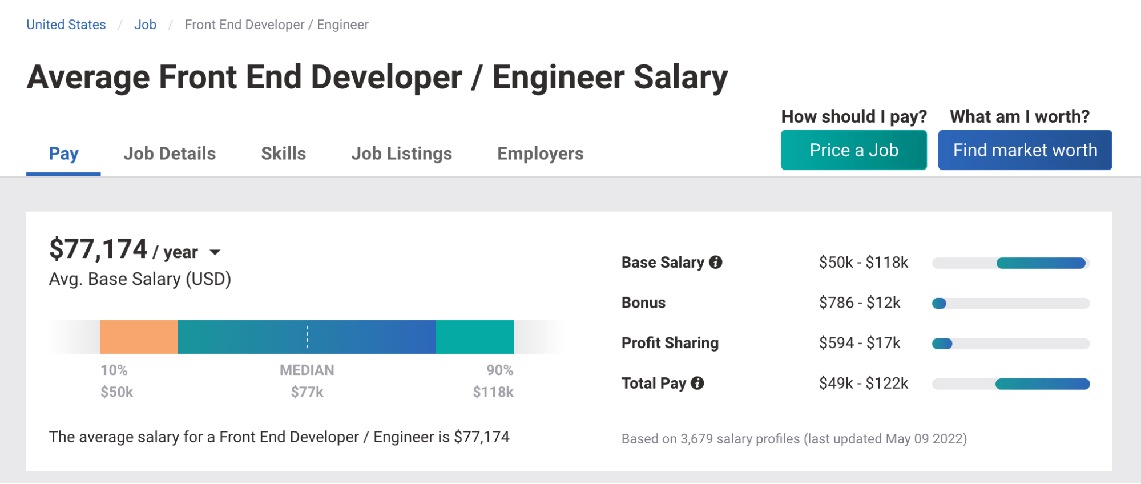This screenshot has width=1141, height=484.
Task: Navigate to the Job breadcrumb link
Action: (x=146, y=24)
